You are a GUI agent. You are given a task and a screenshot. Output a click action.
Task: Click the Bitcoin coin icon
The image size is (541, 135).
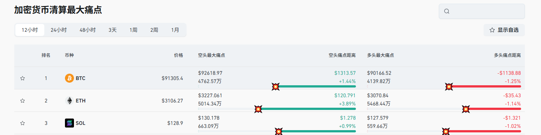[x=69, y=78]
